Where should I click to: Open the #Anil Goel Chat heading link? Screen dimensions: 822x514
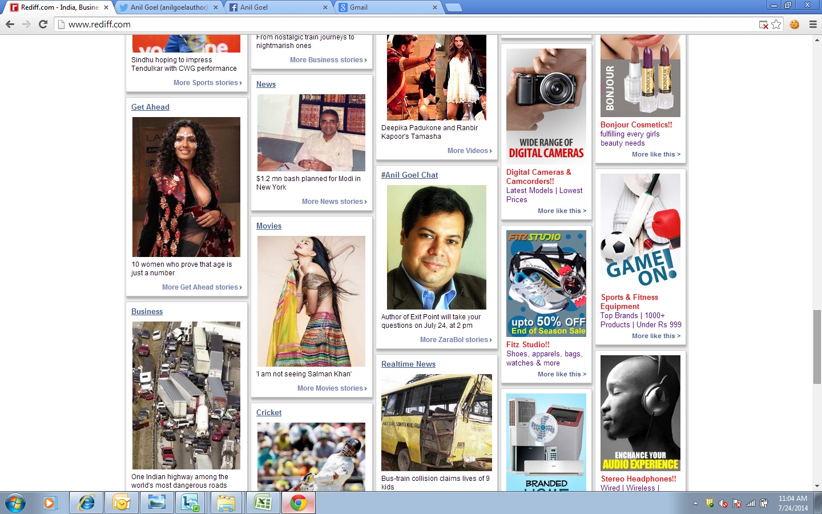pyautogui.click(x=409, y=175)
